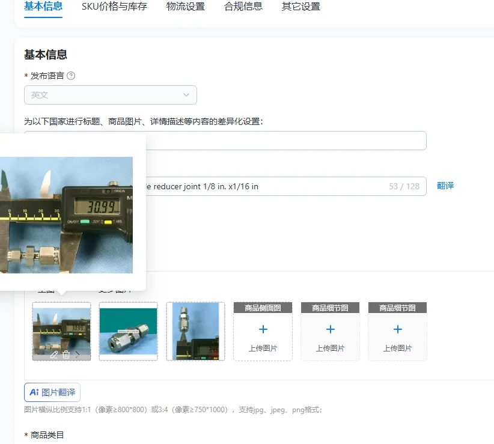Open the 其它设置 tab
Viewport: 494px width, 444px height.
[x=301, y=6]
